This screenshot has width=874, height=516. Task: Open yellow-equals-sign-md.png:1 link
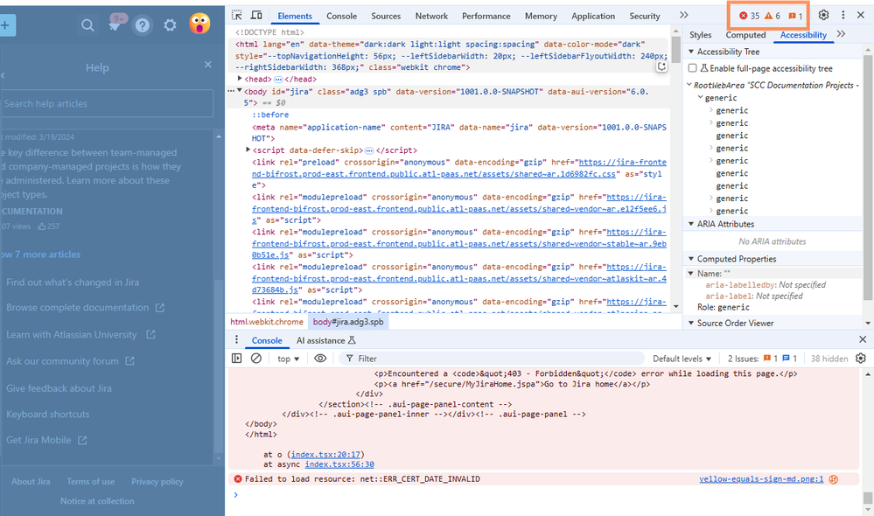tap(761, 478)
